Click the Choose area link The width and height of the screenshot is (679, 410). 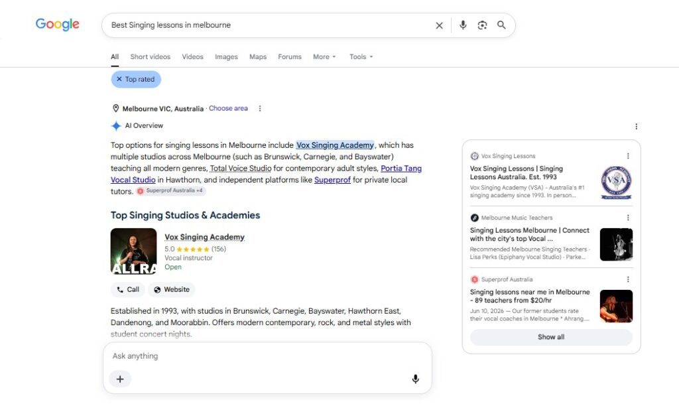[228, 108]
